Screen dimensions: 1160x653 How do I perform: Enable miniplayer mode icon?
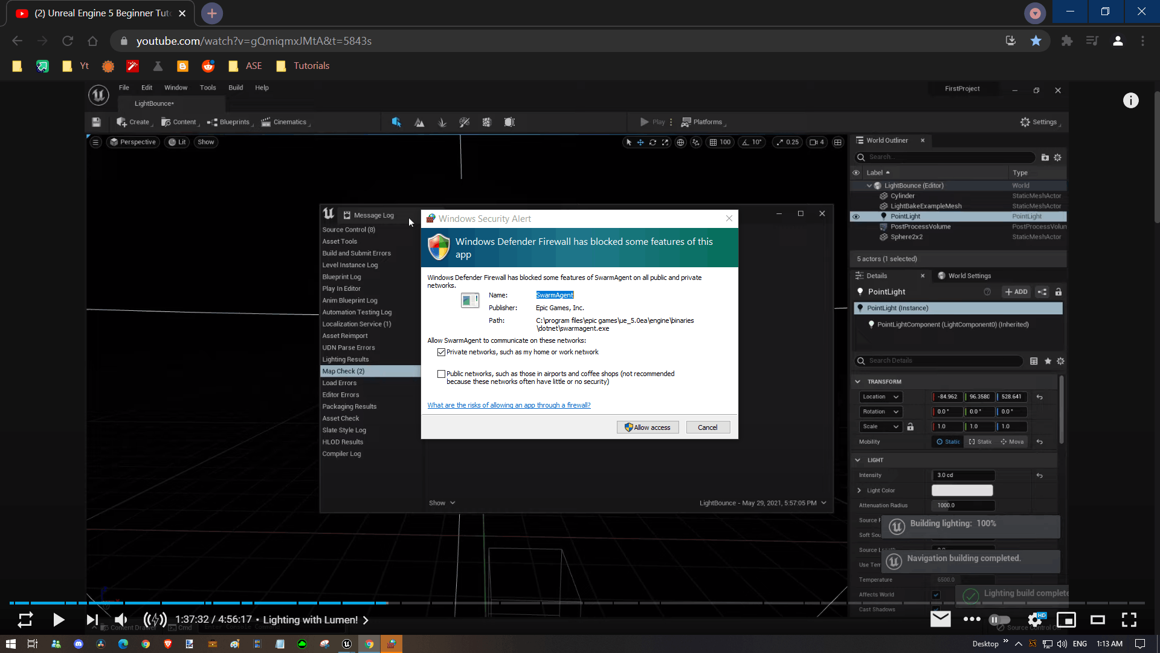1066,620
